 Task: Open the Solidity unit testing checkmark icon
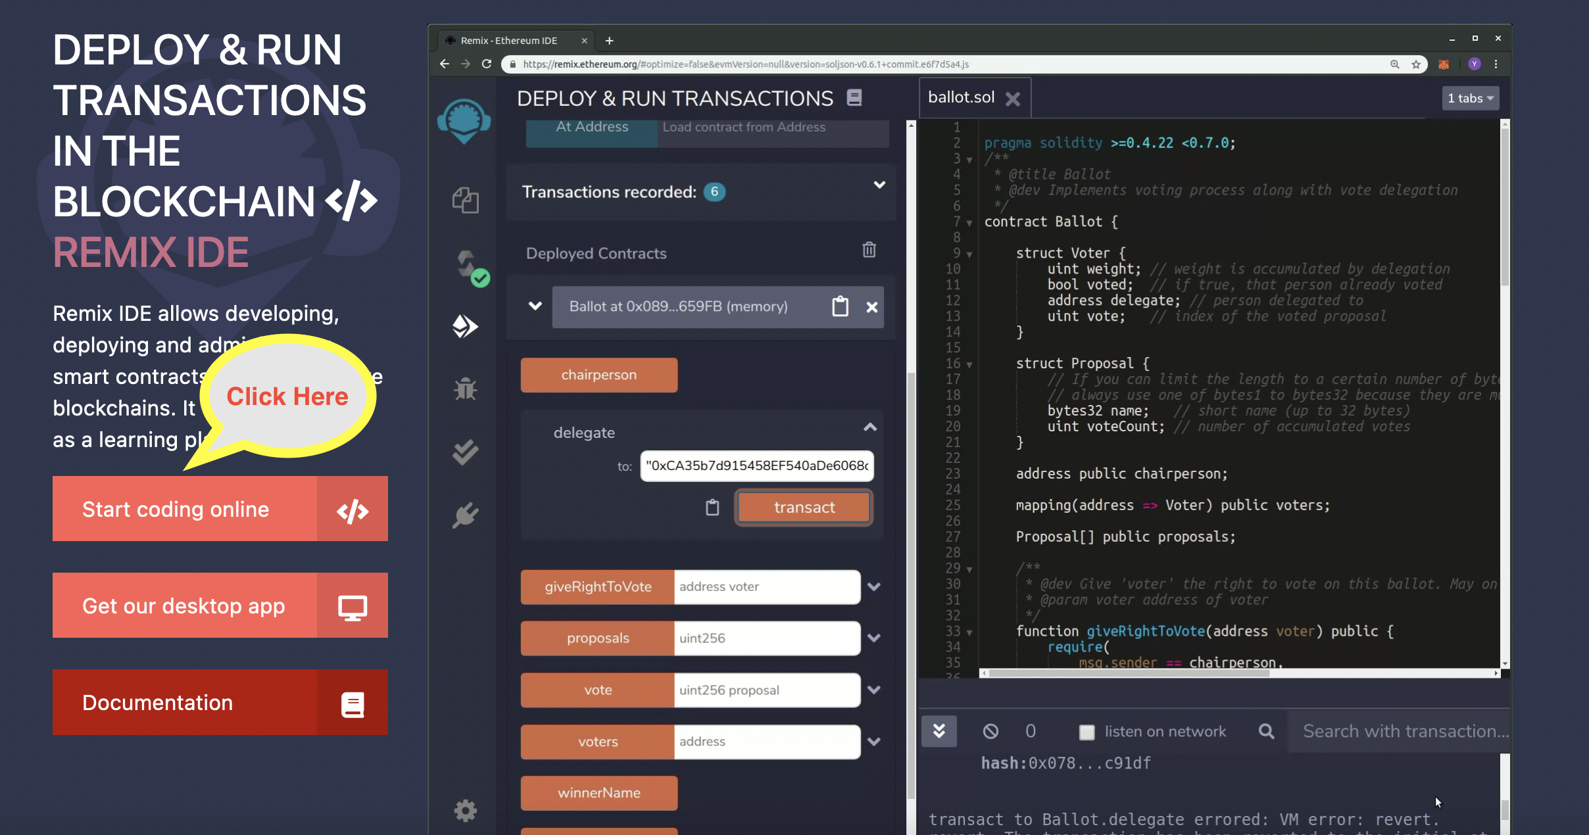coord(465,452)
